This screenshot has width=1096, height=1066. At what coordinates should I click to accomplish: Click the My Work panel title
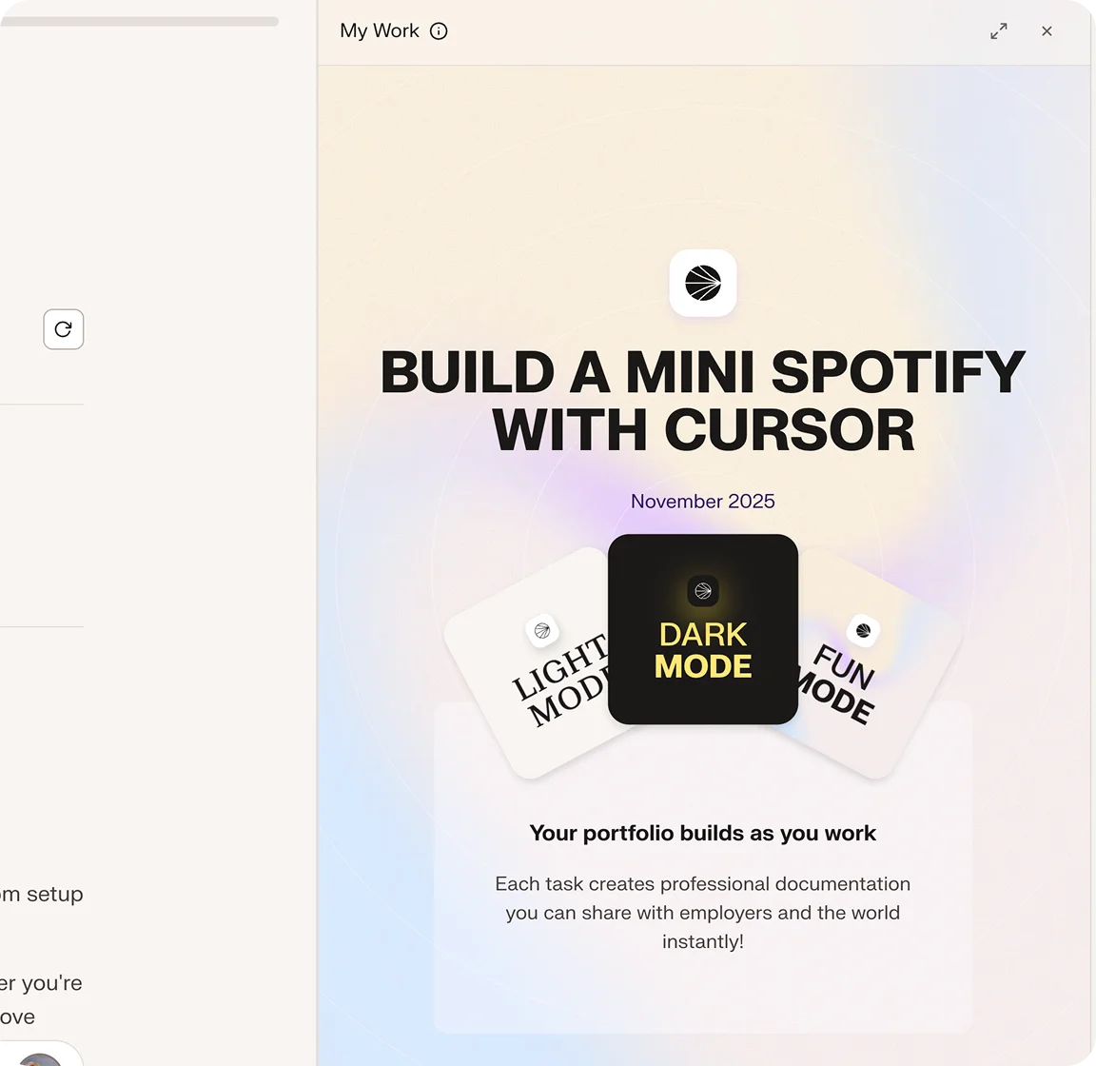point(379,30)
